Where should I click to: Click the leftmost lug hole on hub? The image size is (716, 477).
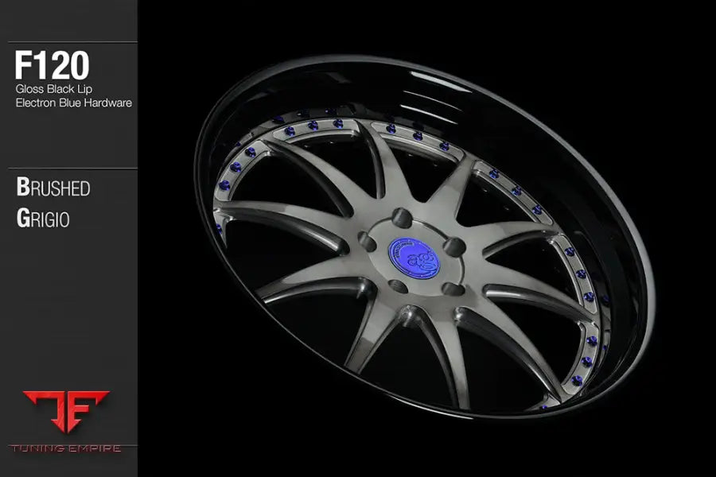click(x=367, y=242)
